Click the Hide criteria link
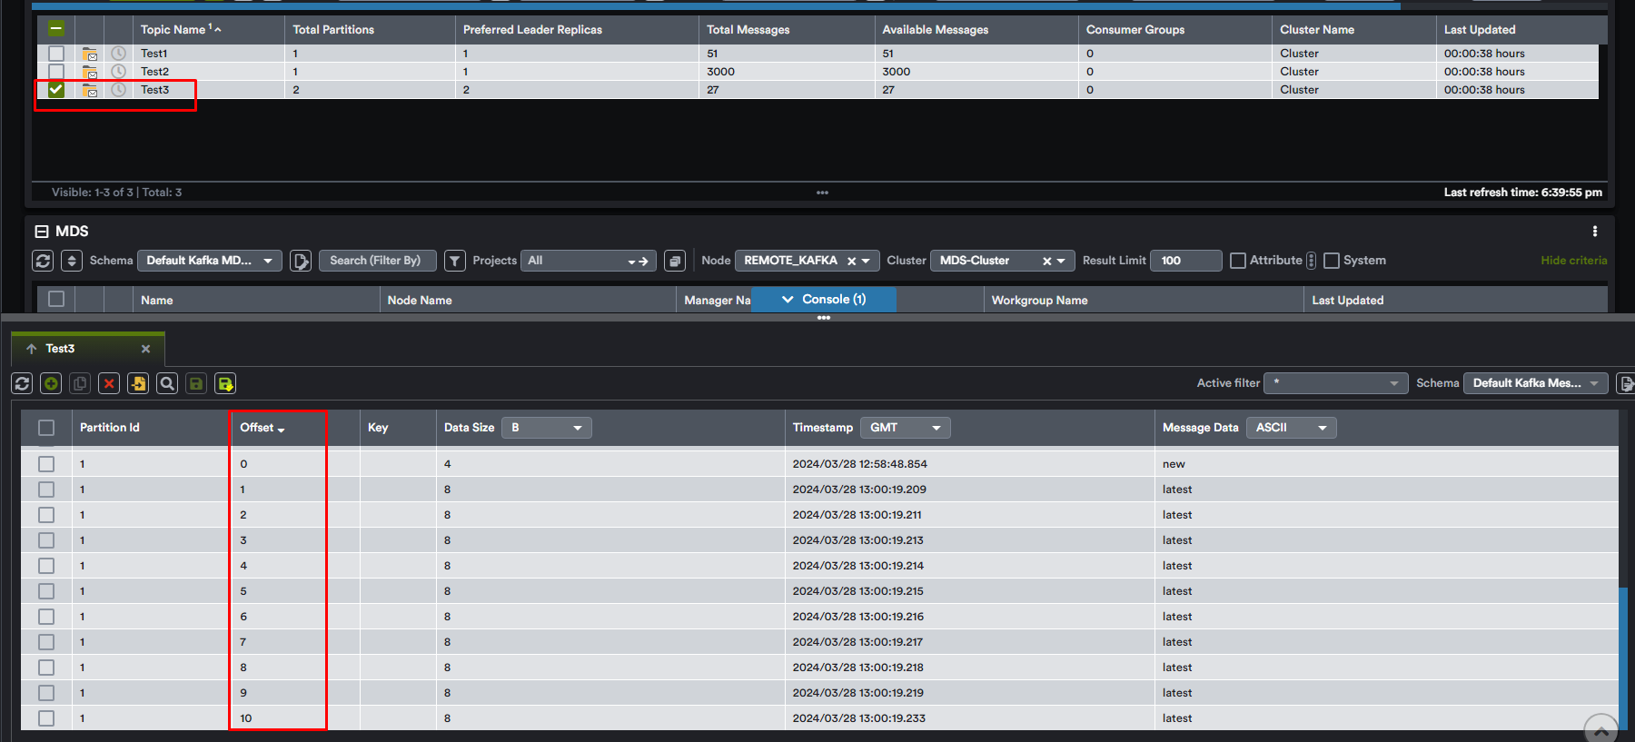Image resolution: width=1635 pixels, height=742 pixels. pos(1573,261)
